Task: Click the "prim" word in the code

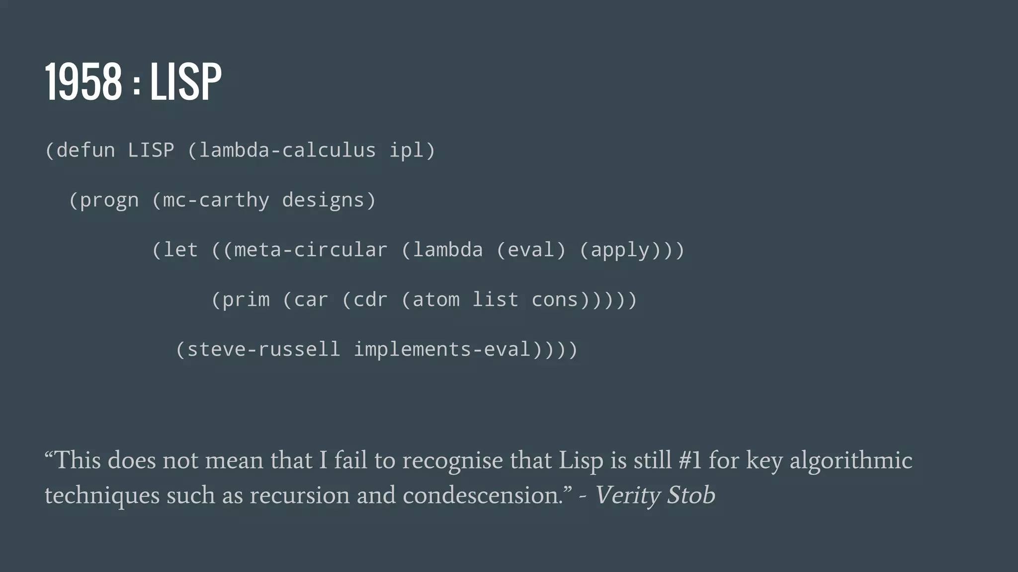Action: click(x=246, y=300)
